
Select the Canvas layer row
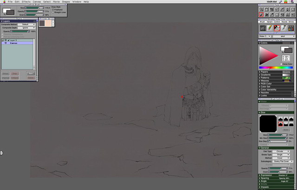tap(17, 43)
